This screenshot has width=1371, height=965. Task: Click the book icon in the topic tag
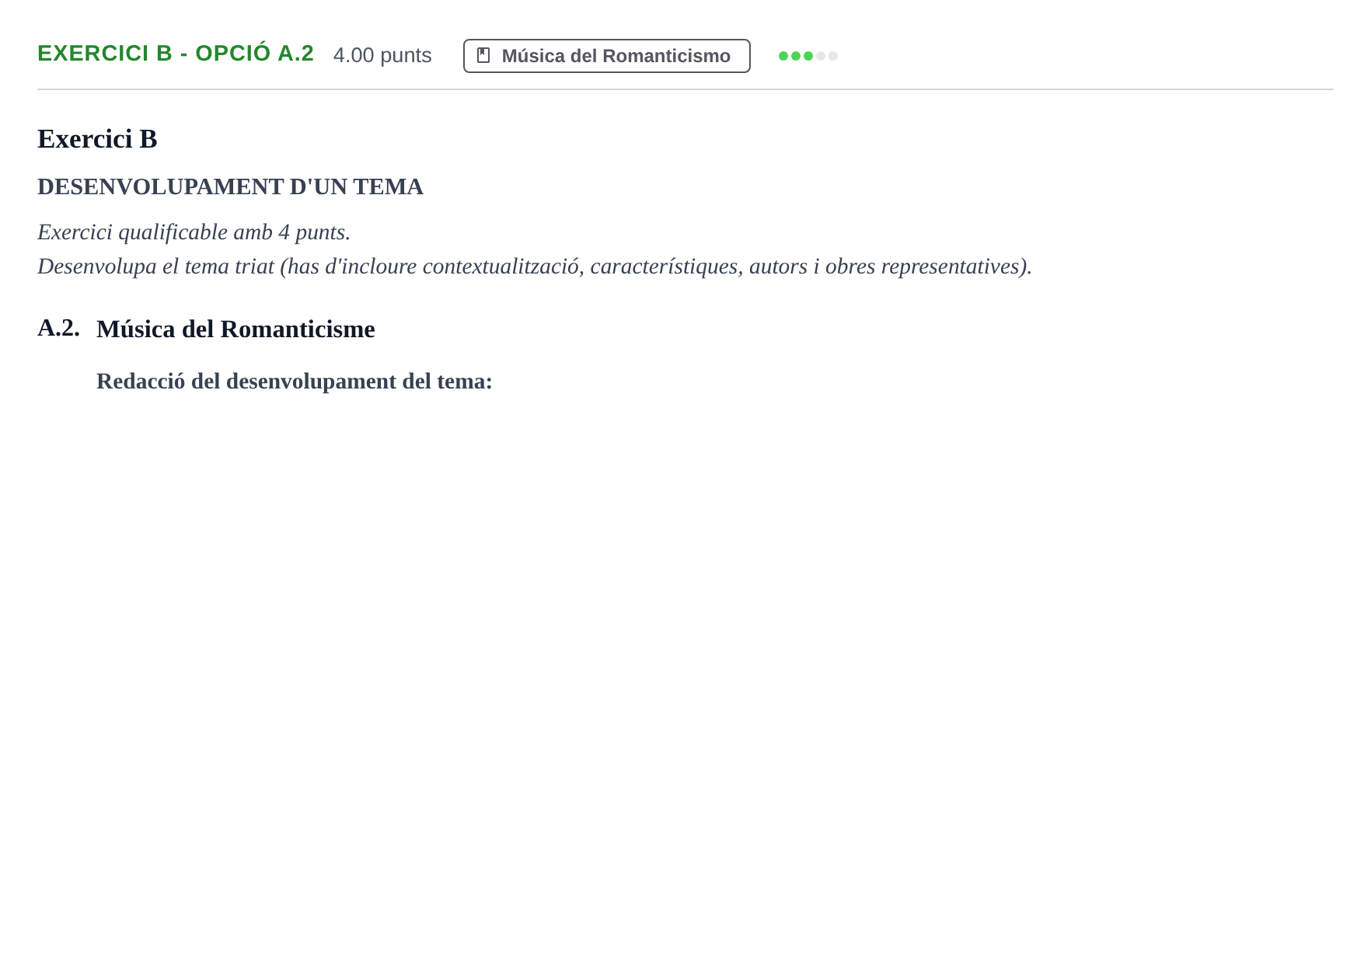pos(483,56)
